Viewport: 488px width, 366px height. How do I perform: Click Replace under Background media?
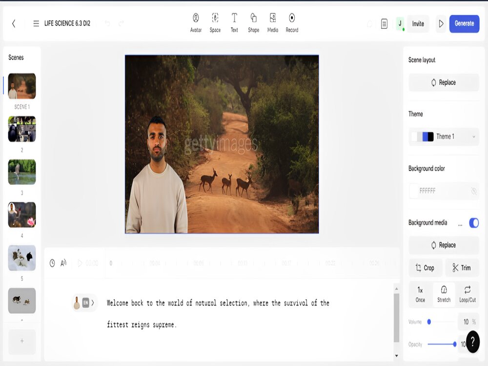click(444, 245)
